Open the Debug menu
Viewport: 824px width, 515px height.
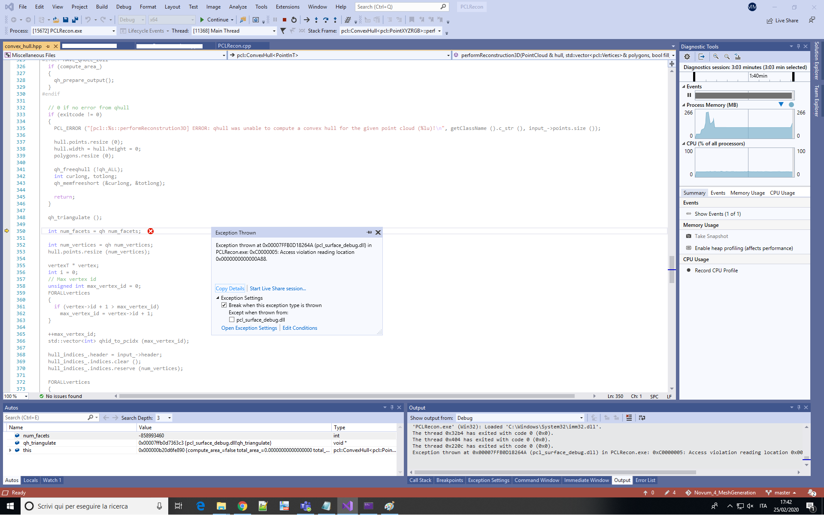coord(124,7)
